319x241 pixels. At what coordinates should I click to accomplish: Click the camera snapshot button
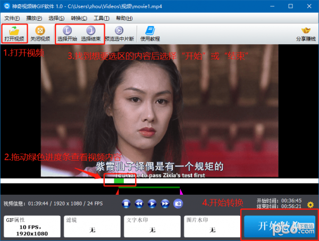178,204
